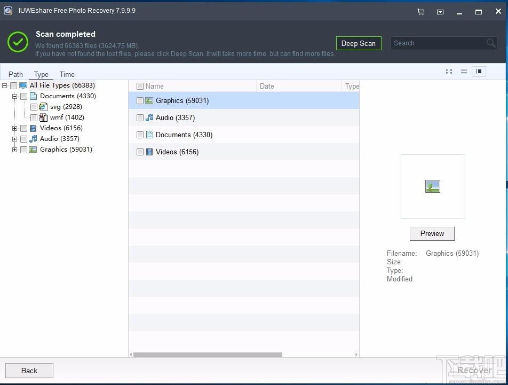The height and width of the screenshot is (385, 508).
Task: Select svg (2928) in the tree
Action: (66, 107)
